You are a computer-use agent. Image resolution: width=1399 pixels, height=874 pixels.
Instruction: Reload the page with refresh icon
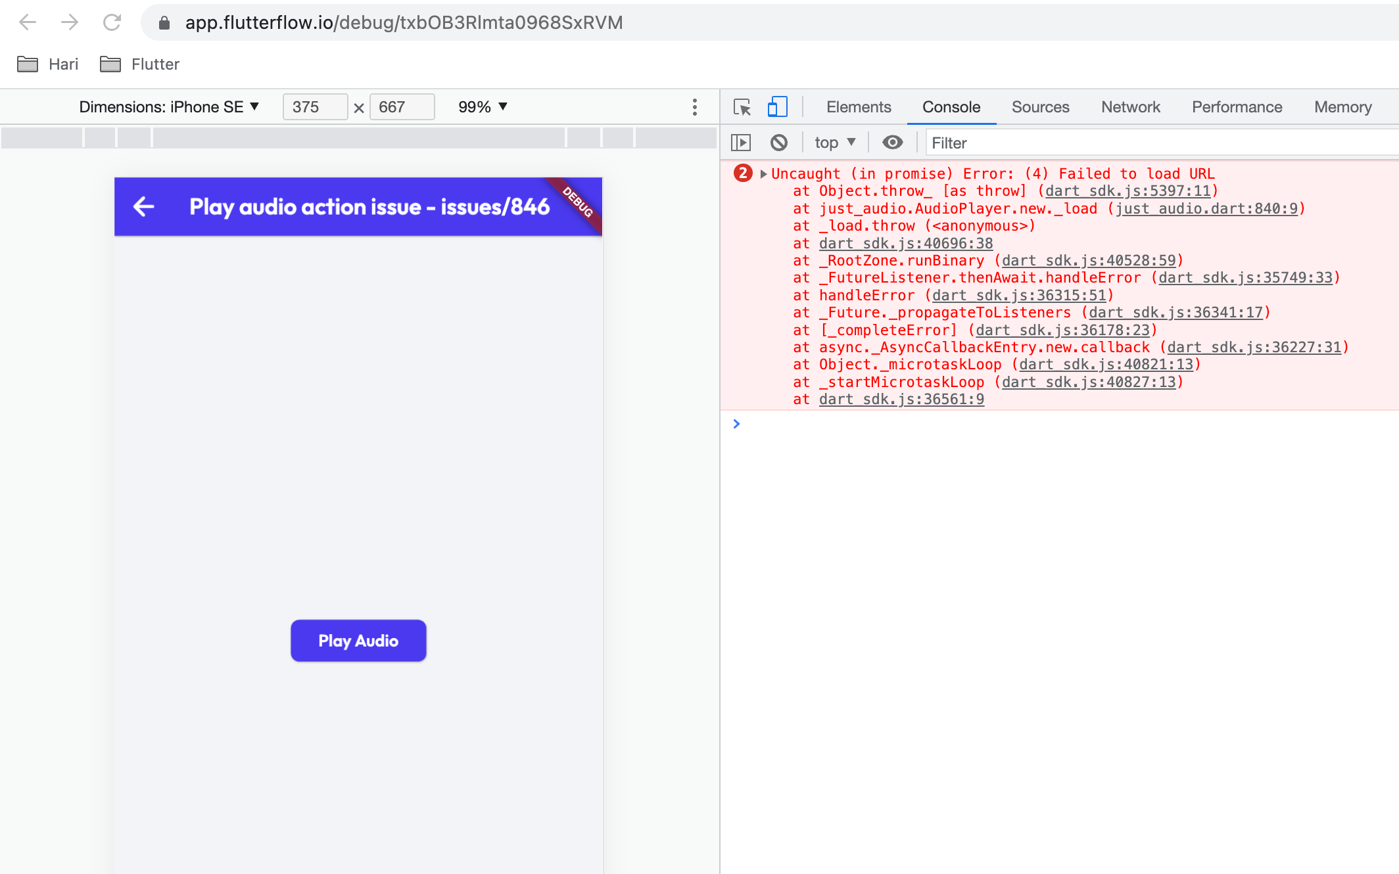pyautogui.click(x=112, y=22)
